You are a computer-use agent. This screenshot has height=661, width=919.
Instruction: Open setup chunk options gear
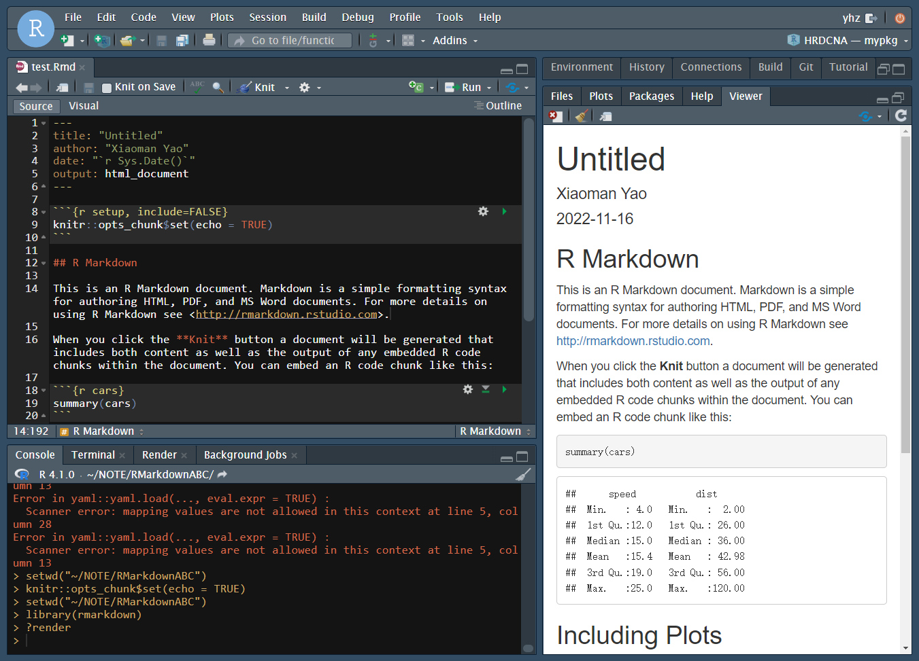[483, 211]
